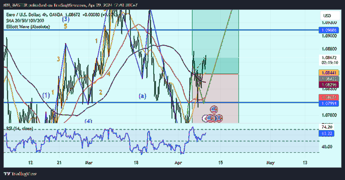Open the rightmost US flag event icon in bottom row

pyautogui.click(x=219, y=118)
